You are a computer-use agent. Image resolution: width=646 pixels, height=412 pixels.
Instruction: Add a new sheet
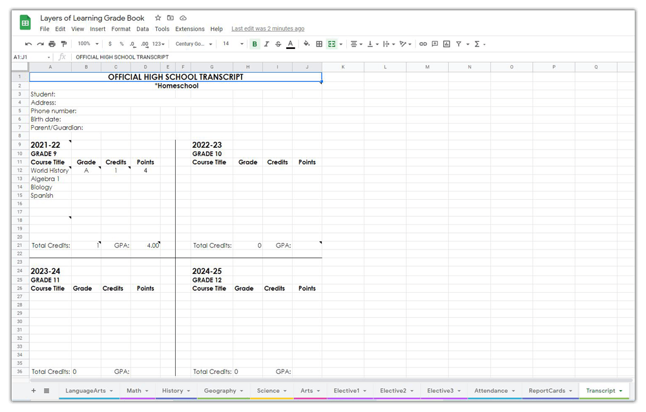(x=34, y=391)
